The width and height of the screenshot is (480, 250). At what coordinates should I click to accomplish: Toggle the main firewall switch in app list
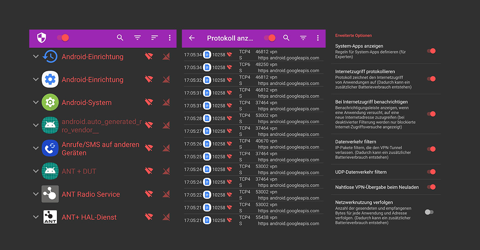pyautogui.click(x=63, y=37)
